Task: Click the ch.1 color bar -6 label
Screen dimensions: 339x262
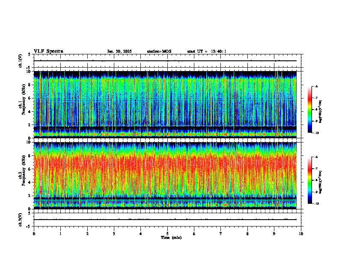Action: 316,86
